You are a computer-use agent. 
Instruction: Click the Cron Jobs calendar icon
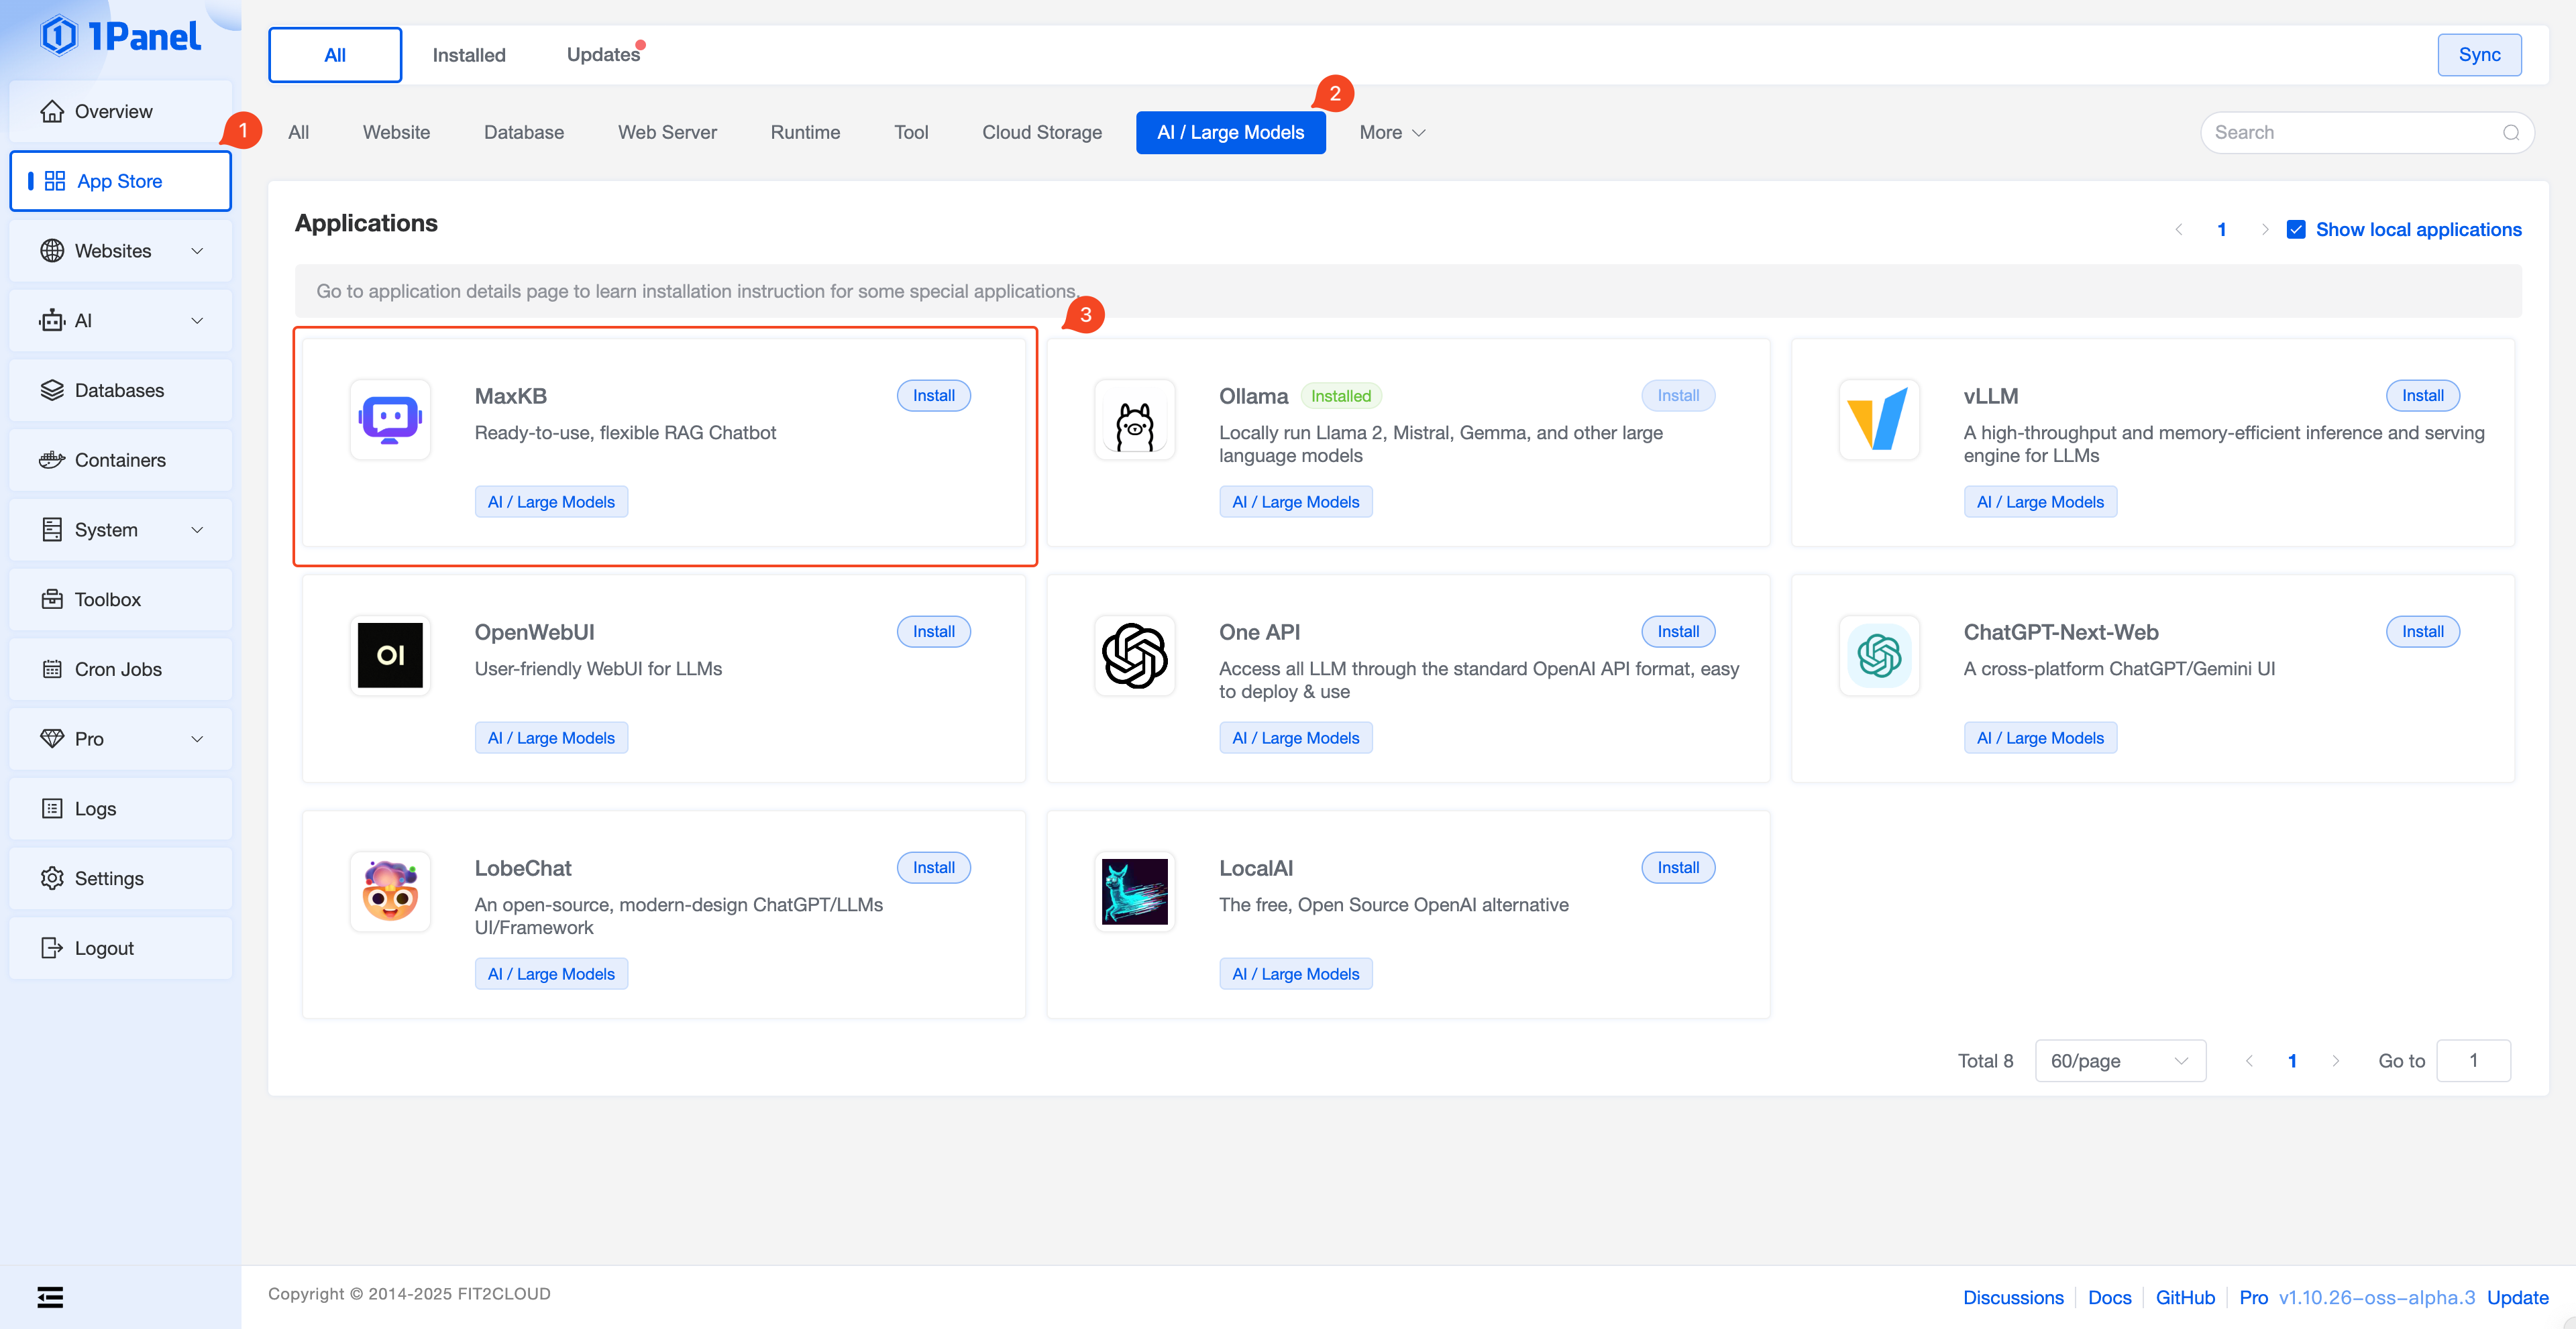[52, 669]
